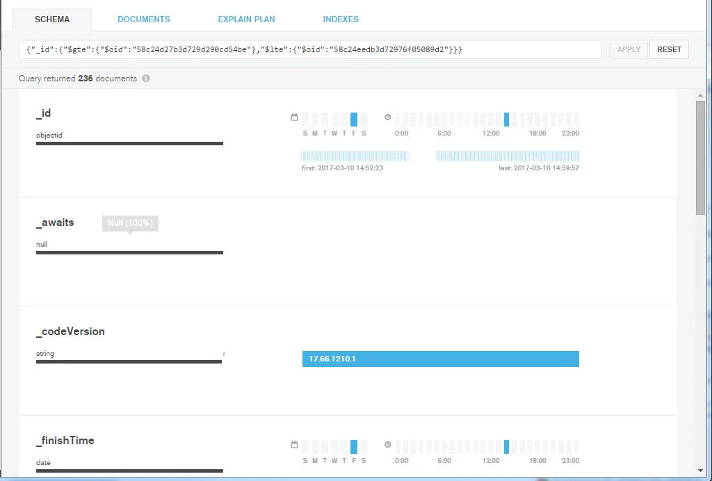The width and height of the screenshot is (712, 481).
Task: Switch to the DOCUMENTS tab
Action: 143,19
